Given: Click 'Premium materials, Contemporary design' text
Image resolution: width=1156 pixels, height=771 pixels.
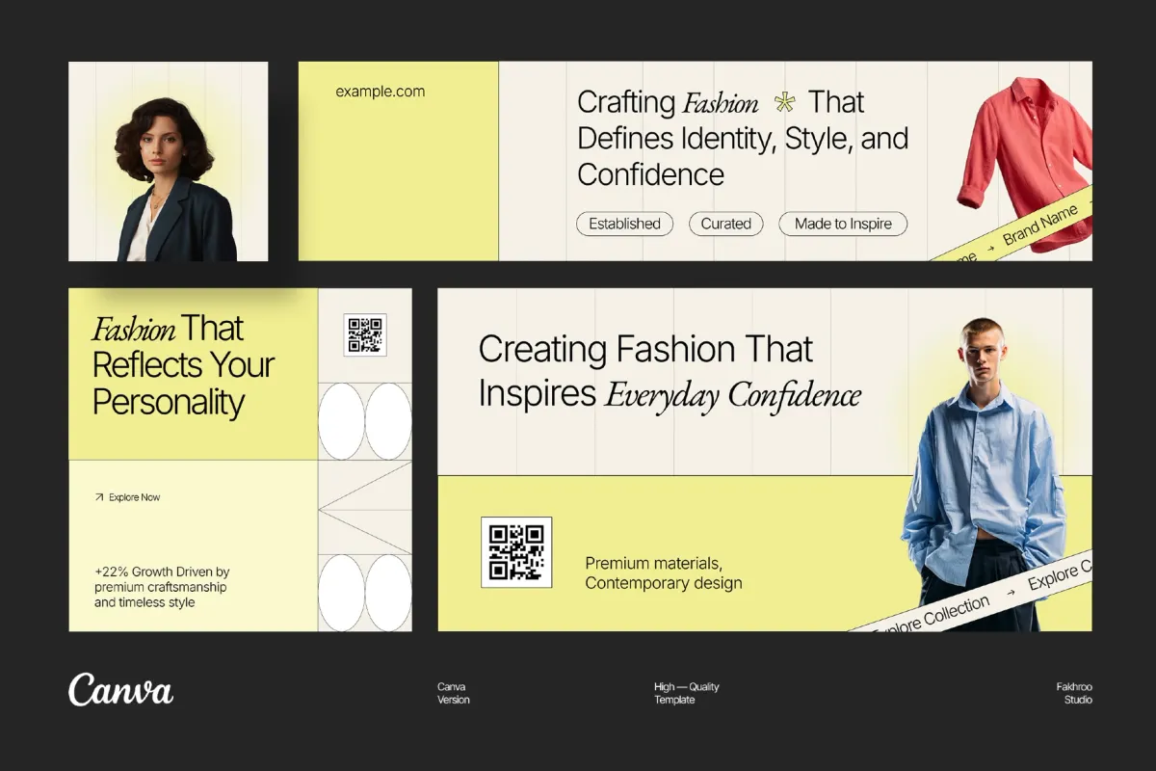Looking at the screenshot, I should click(x=664, y=572).
